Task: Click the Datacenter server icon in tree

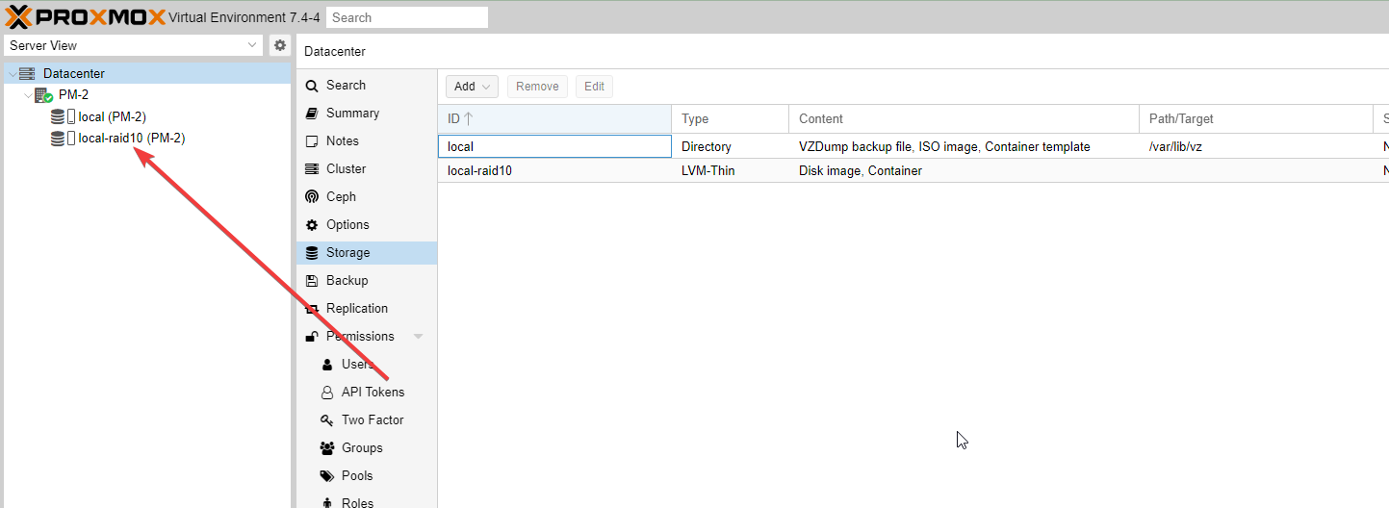Action: pyautogui.click(x=27, y=73)
